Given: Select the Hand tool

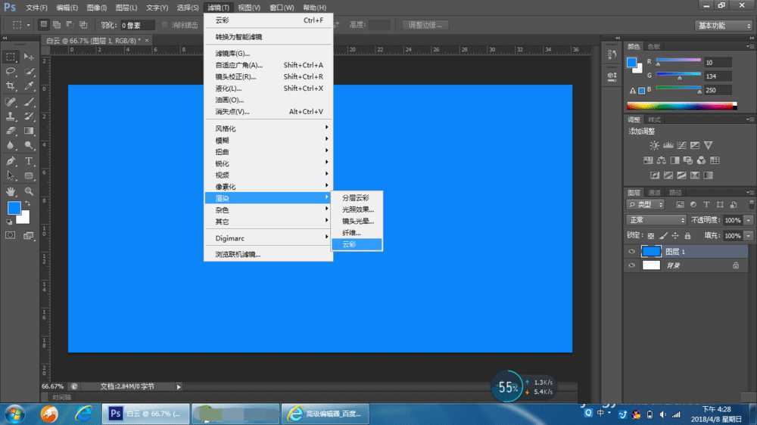Looking at the screenshot, I should click(11, 191).
